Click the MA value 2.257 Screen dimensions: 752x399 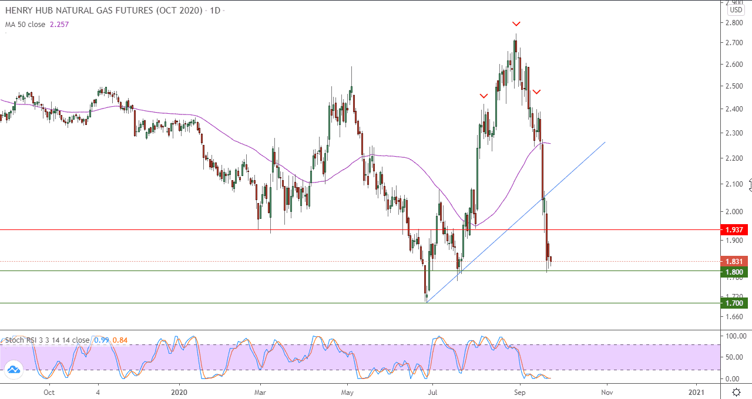click(x=59, y=25)
